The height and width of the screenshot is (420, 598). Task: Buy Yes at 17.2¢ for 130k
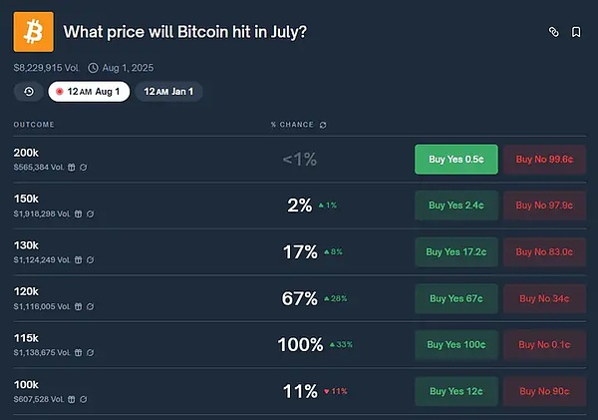tap(455, 252)
